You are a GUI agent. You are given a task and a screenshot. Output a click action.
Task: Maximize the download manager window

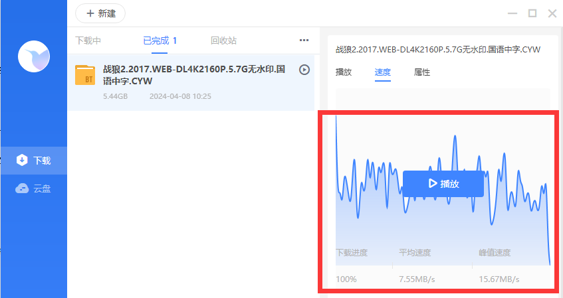coord(532,13)
